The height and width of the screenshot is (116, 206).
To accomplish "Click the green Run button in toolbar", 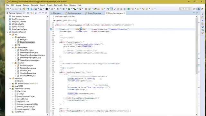I will coord(69,9).
